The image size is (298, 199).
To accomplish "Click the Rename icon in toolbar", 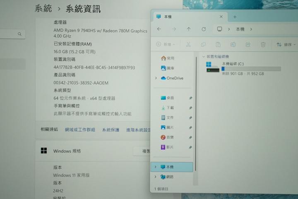I will coord(233,44).
